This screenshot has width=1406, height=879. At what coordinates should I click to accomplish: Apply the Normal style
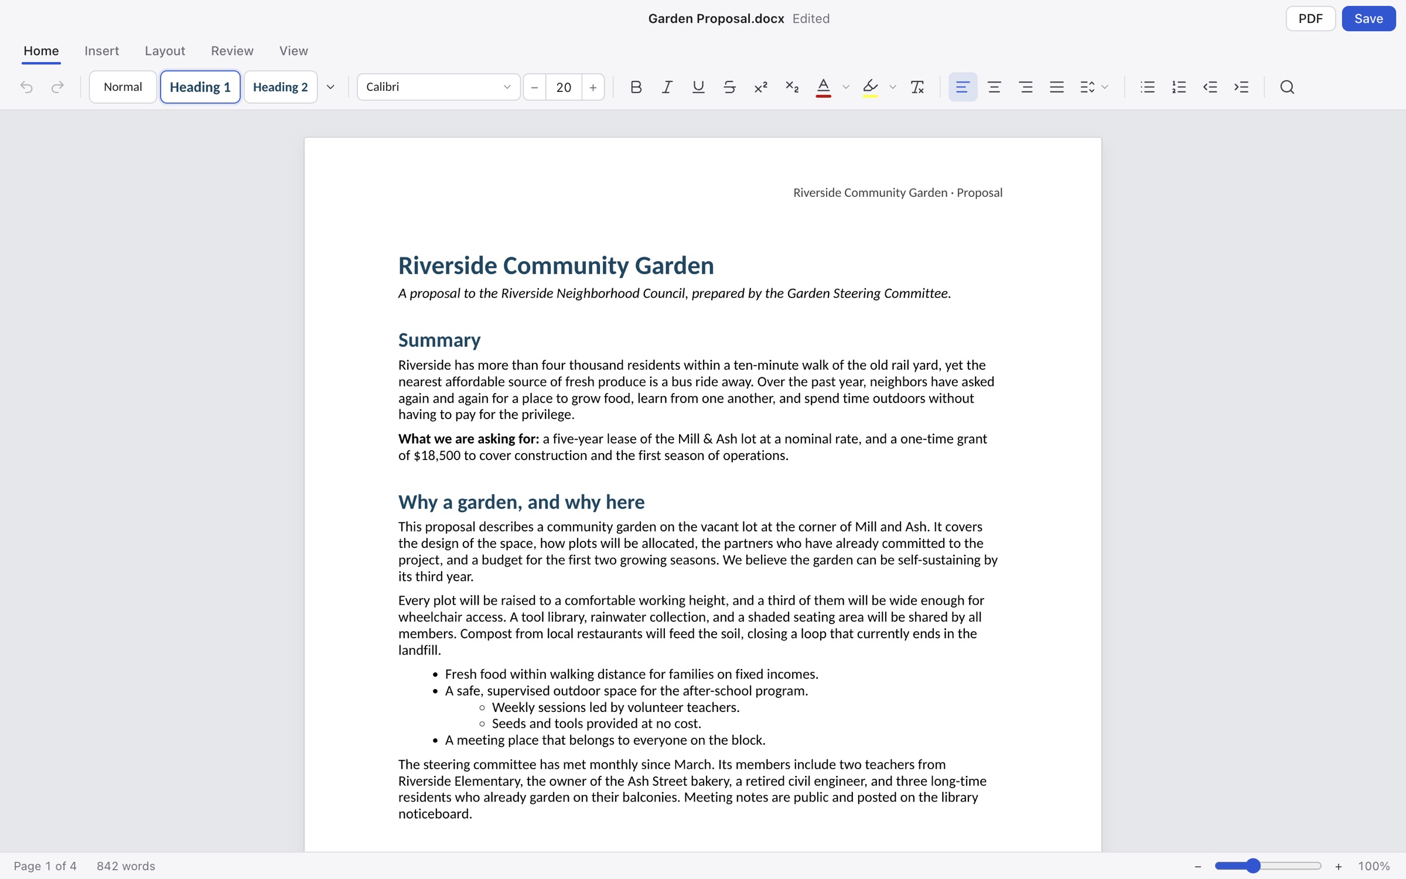point(123,87)
